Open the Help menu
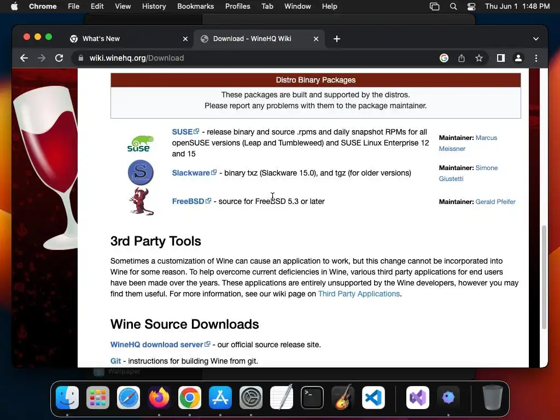This screenshot has height=420, width=560. tap(329, 7)
